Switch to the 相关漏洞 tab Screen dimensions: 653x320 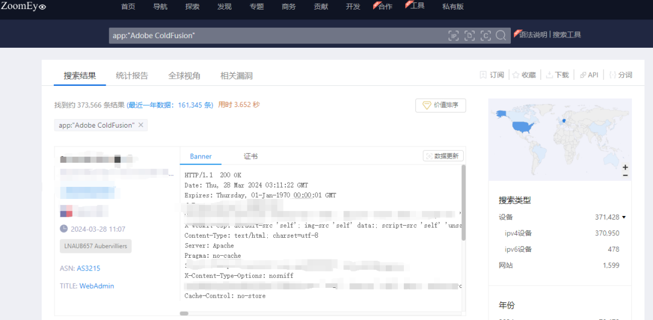click(x=236, y=76)
